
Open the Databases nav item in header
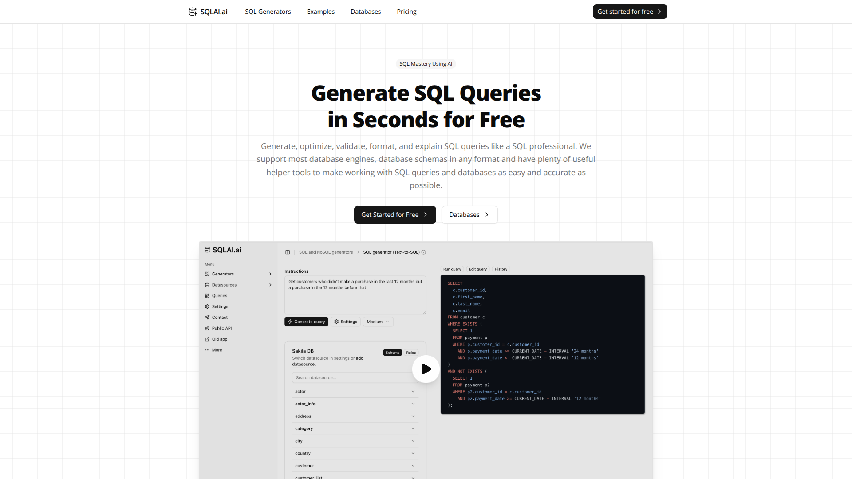(x=366, y=12)
